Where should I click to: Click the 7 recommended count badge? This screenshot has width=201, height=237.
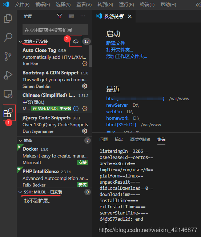point(87,140)
